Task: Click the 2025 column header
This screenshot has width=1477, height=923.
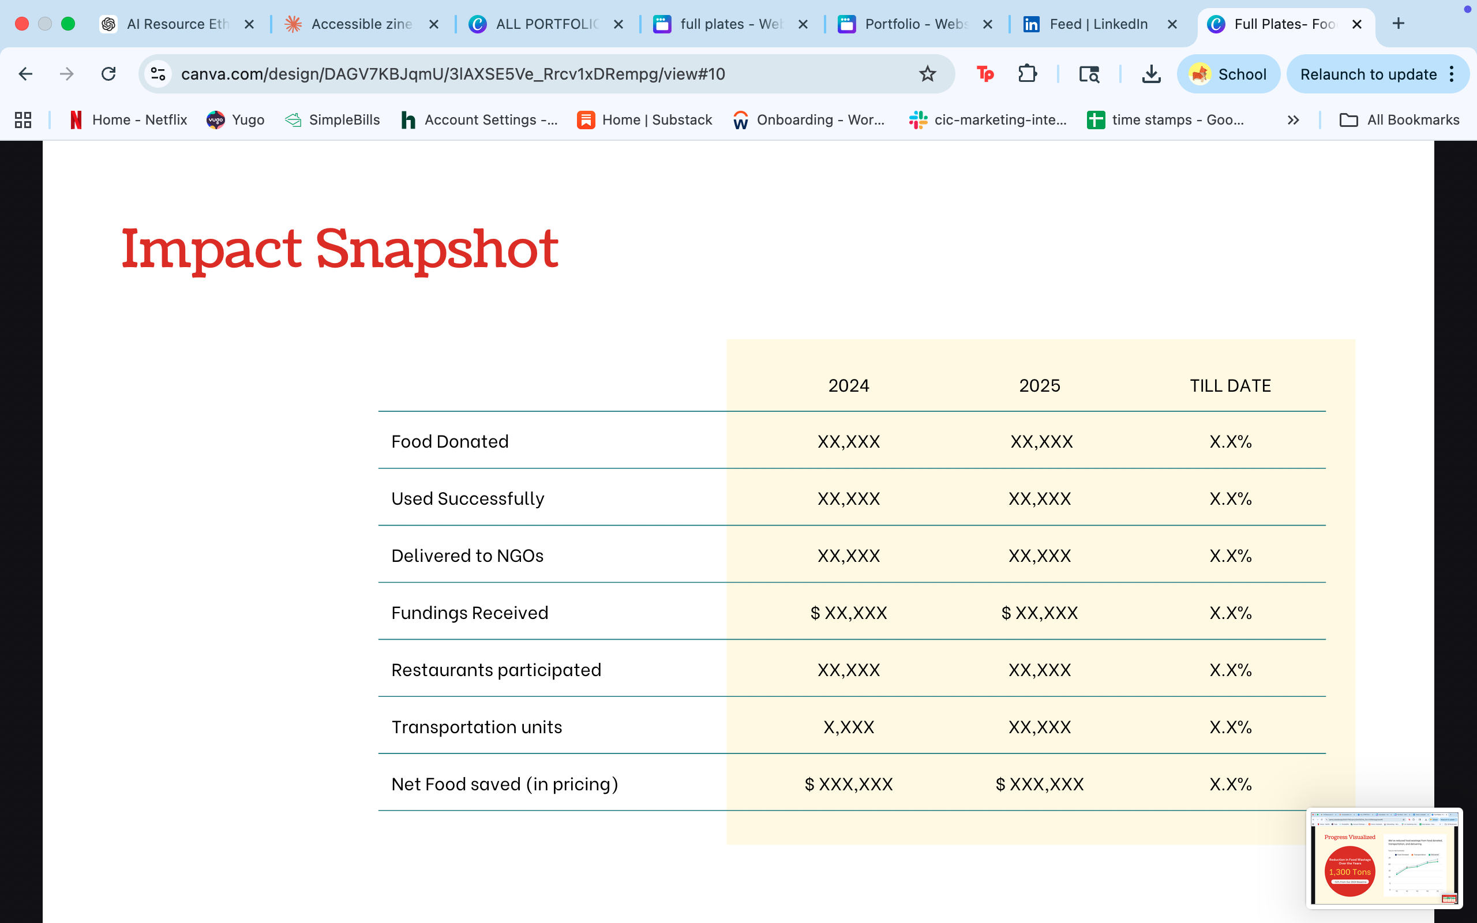Action: click(x=1040, y=386)
